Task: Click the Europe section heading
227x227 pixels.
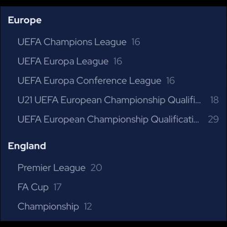Action: pyautogui.click(x=25, y=20)
